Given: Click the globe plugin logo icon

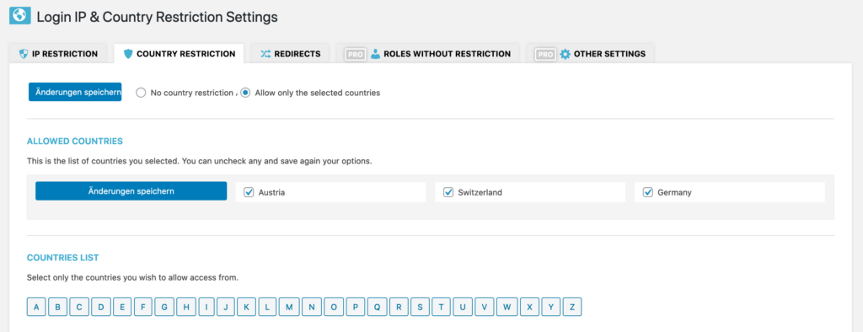Looking at the screenshot, I should pos(20,15).
